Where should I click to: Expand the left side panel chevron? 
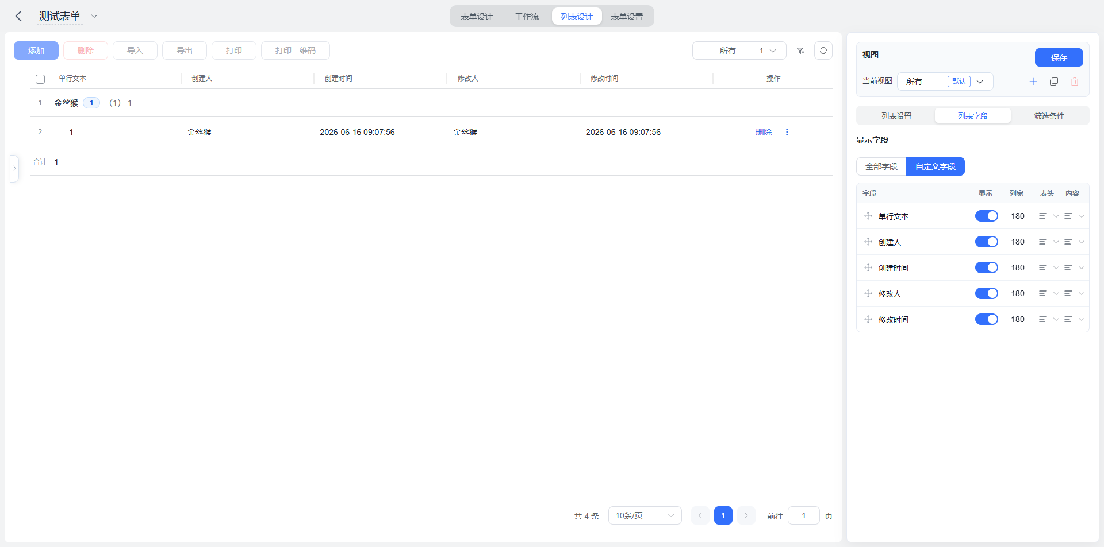pyautogui.click(x=14, y=168)
